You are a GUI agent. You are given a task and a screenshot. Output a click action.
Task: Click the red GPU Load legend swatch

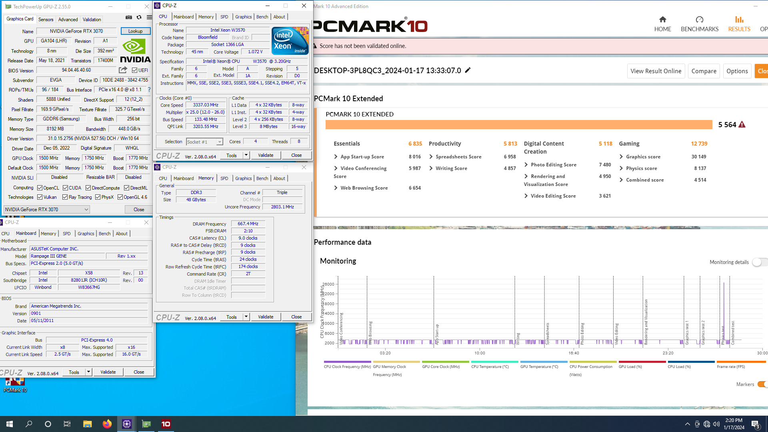coord(642,362)
